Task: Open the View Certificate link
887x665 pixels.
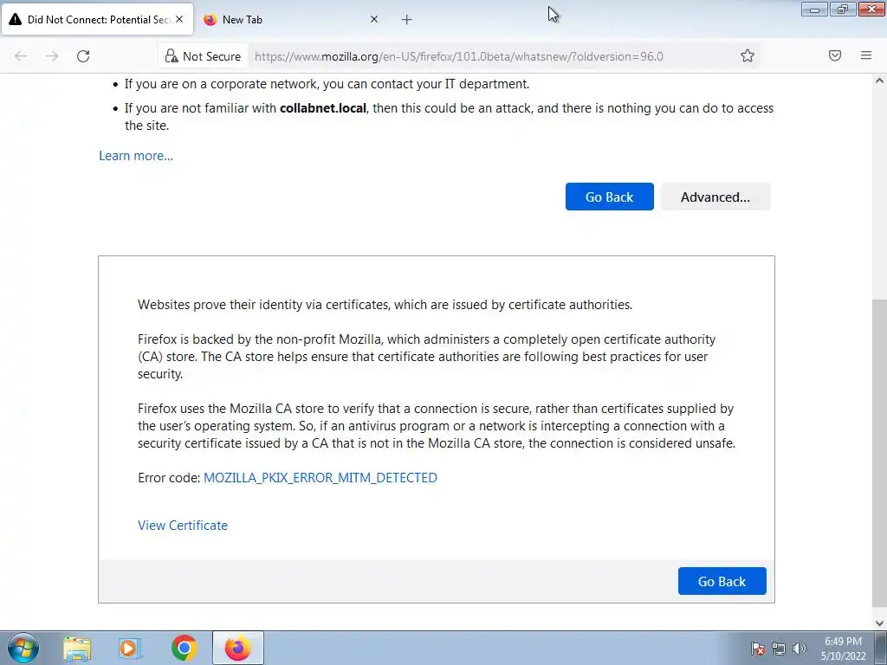Action: pyautogui.click(x=183, y=526)
